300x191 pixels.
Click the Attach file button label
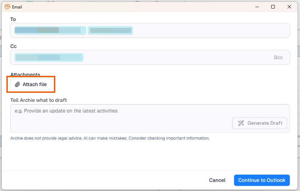click(35, 84)
